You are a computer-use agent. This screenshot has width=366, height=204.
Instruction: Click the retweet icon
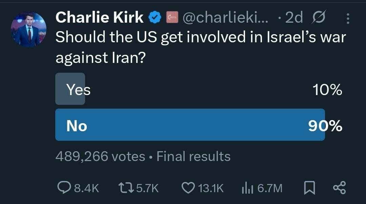tap(126, 188)
